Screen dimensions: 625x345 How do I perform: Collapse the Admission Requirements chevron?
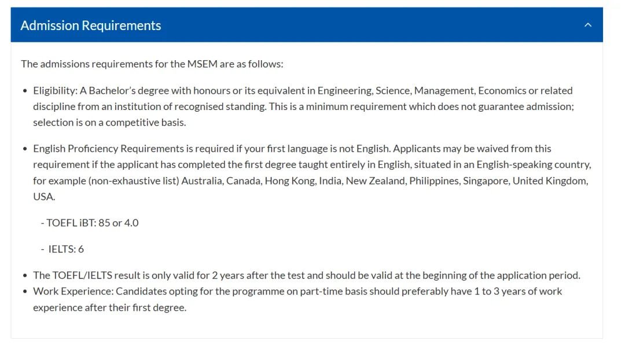point(588,25)
